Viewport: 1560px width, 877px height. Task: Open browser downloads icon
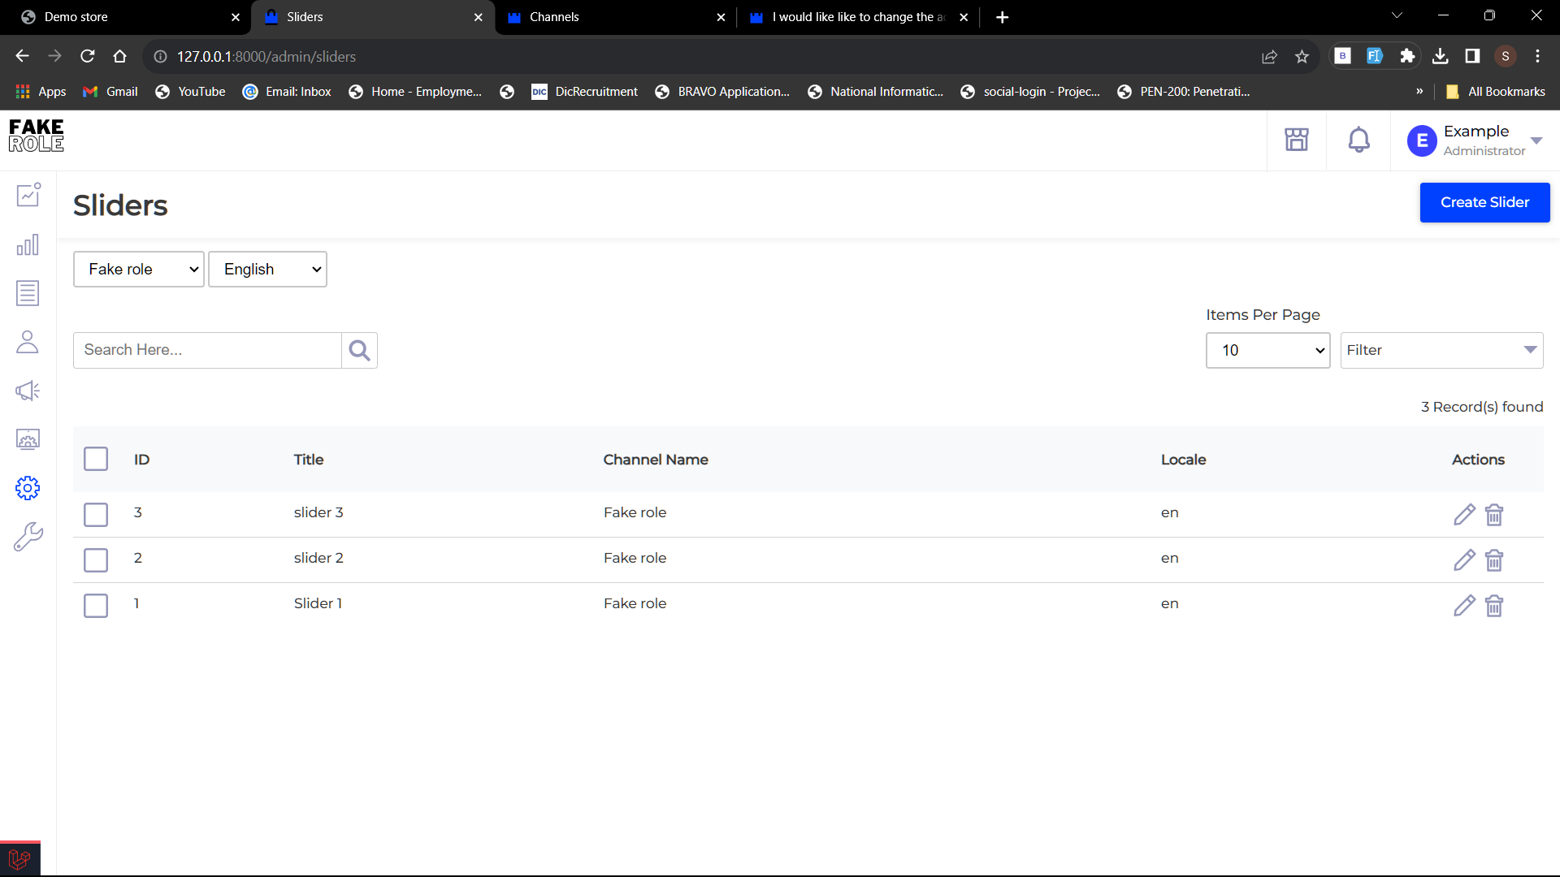click(1440, 56)
